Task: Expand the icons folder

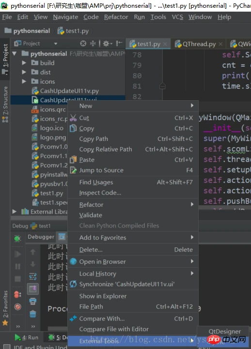Action: tap(24, 81)
